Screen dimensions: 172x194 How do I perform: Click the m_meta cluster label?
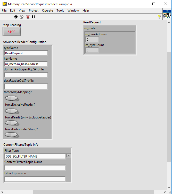90,28
